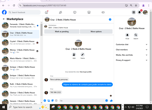The width and height of the screenshot is (152, 110).
Task: Open more actions plus icon in composer
Action: point(45,101)
